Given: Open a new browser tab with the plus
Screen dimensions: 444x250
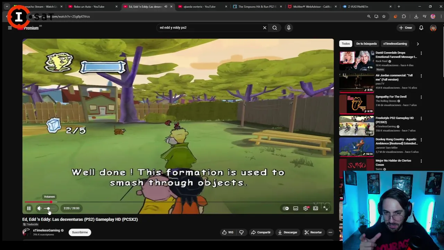Looking at the screenshot, I should click(x=399, y=7).
